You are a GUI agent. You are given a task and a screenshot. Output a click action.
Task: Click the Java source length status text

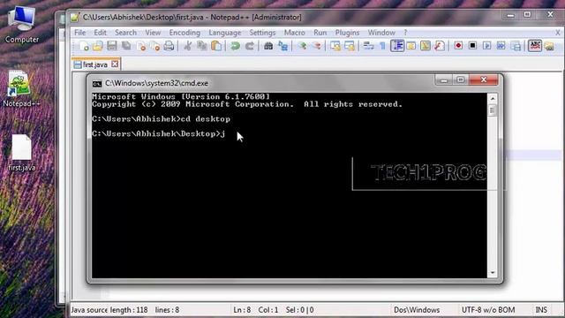pos(109,310)
